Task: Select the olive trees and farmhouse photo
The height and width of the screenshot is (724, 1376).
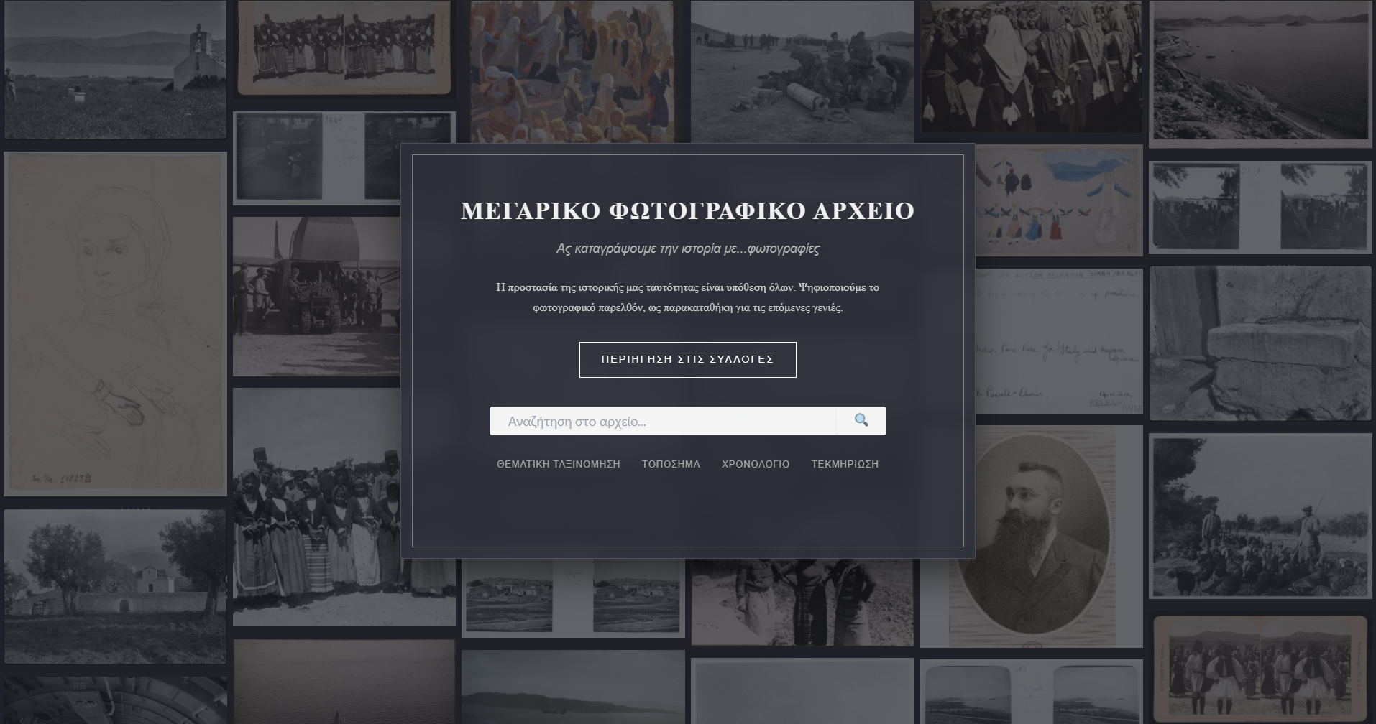Action: click(x=115, y=587)
